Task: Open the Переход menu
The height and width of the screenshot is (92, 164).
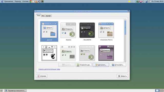Action: [x=18, y=1]
